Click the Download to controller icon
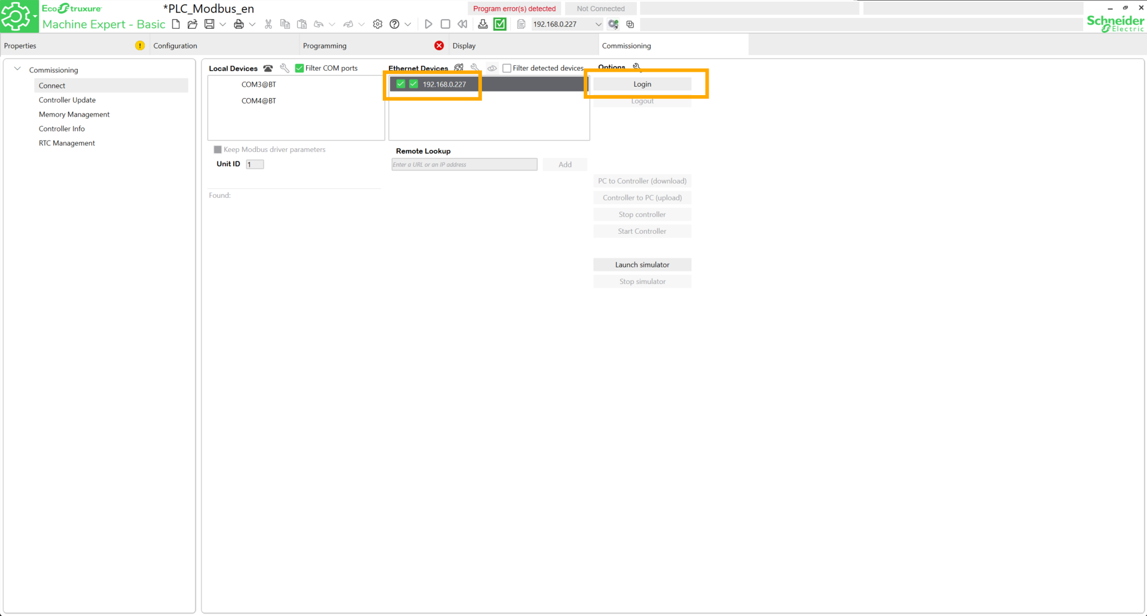1147x616 pixels. [x=483, y=24]
